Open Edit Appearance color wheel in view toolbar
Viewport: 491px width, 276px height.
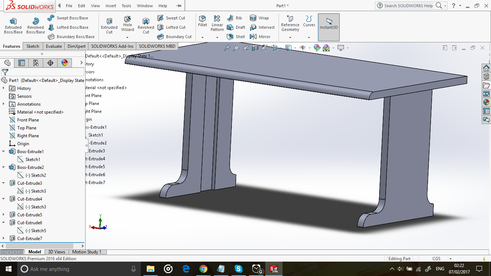coord(317,48)
